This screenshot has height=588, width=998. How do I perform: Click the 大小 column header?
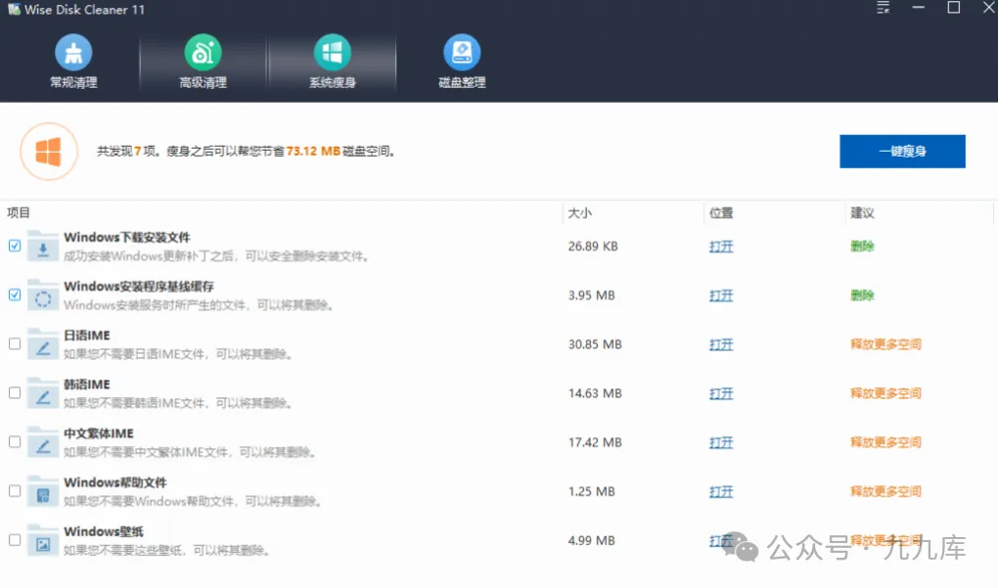click(580, 212)
